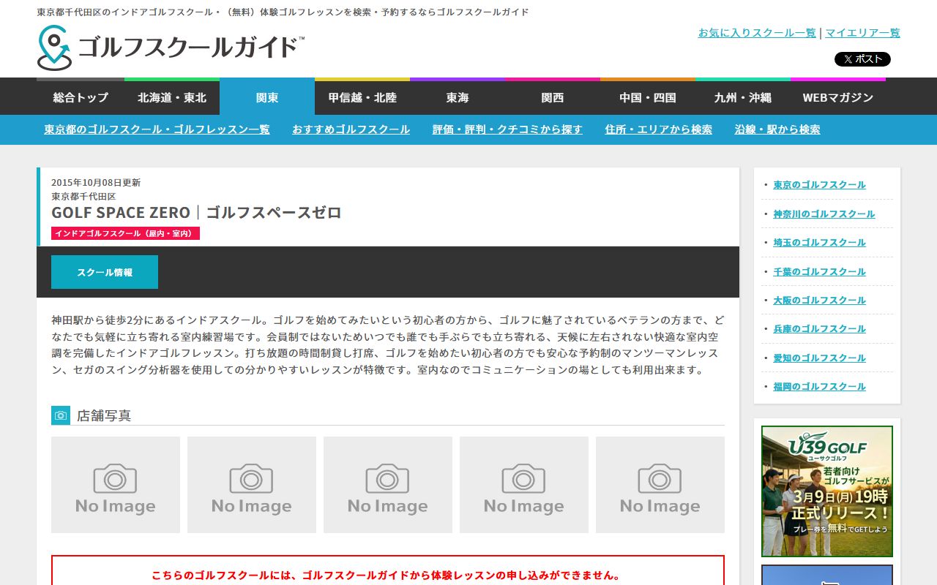Viewport: 937px width, 585px height.
Task: Click the U39 GOLF advertisement banner
Action: pos(827,491)
